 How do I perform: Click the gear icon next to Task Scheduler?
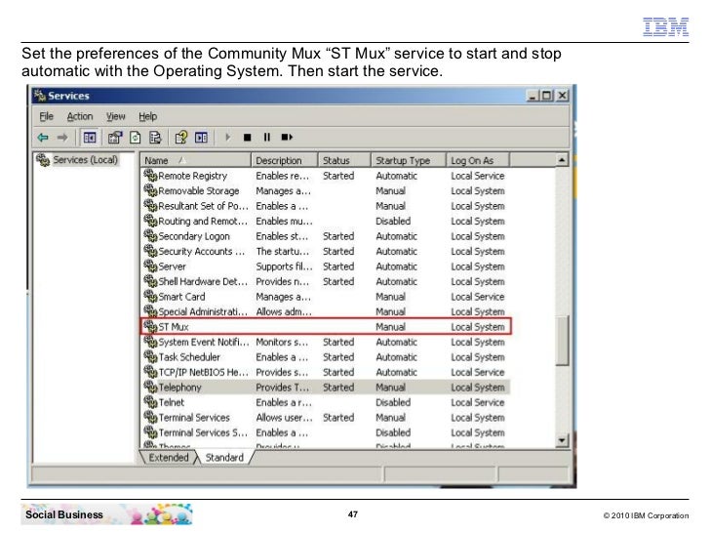pos(150,356)
